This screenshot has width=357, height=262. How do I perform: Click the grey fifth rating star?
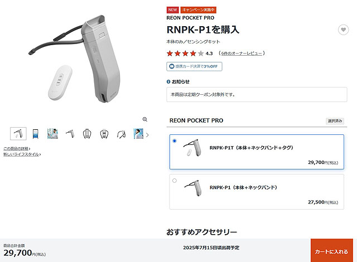tap(201, 54)
